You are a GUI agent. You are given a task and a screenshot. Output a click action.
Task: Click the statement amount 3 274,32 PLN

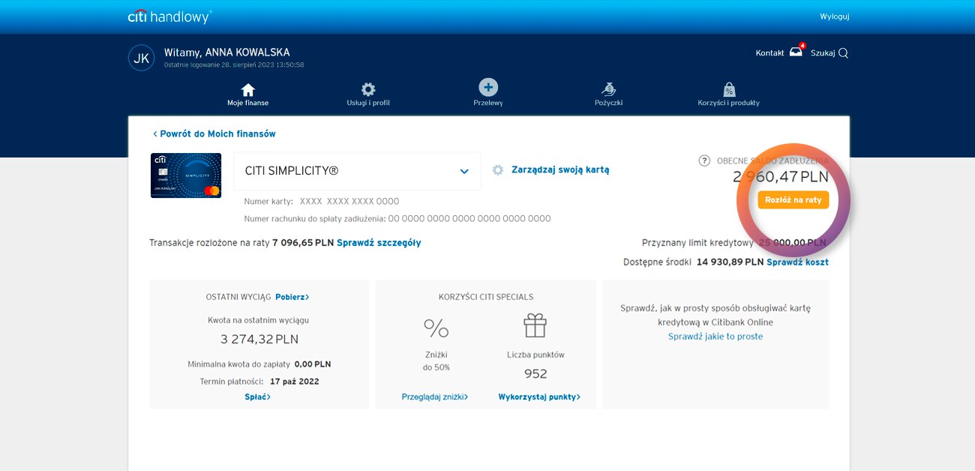tap(259, 339)
